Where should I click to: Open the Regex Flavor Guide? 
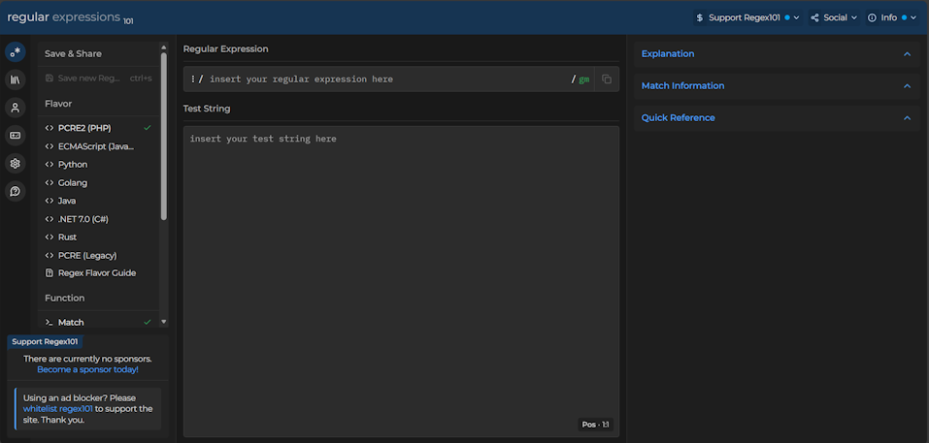[98, 273]
